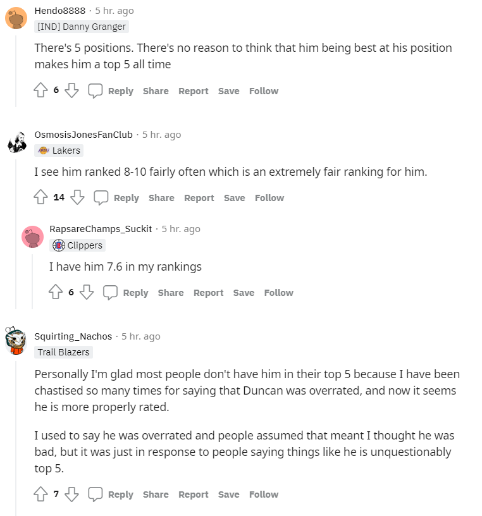Downvote Hendo8888's comment
Image resolution: width=482 pixels, height=516 pixels.
pyautogui.click(x=72, y=91)
